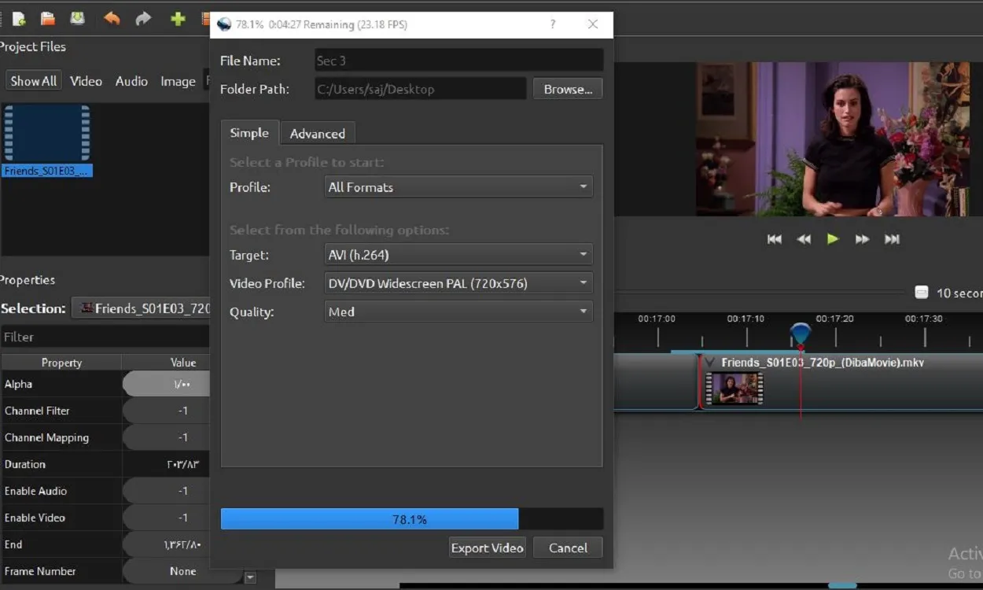Undo the last action via orange arrow

pos(112,18)
